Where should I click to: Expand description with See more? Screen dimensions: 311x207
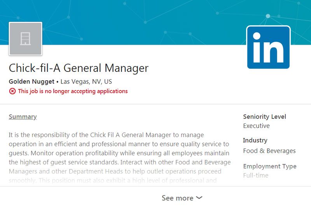(x=182, y=198)
